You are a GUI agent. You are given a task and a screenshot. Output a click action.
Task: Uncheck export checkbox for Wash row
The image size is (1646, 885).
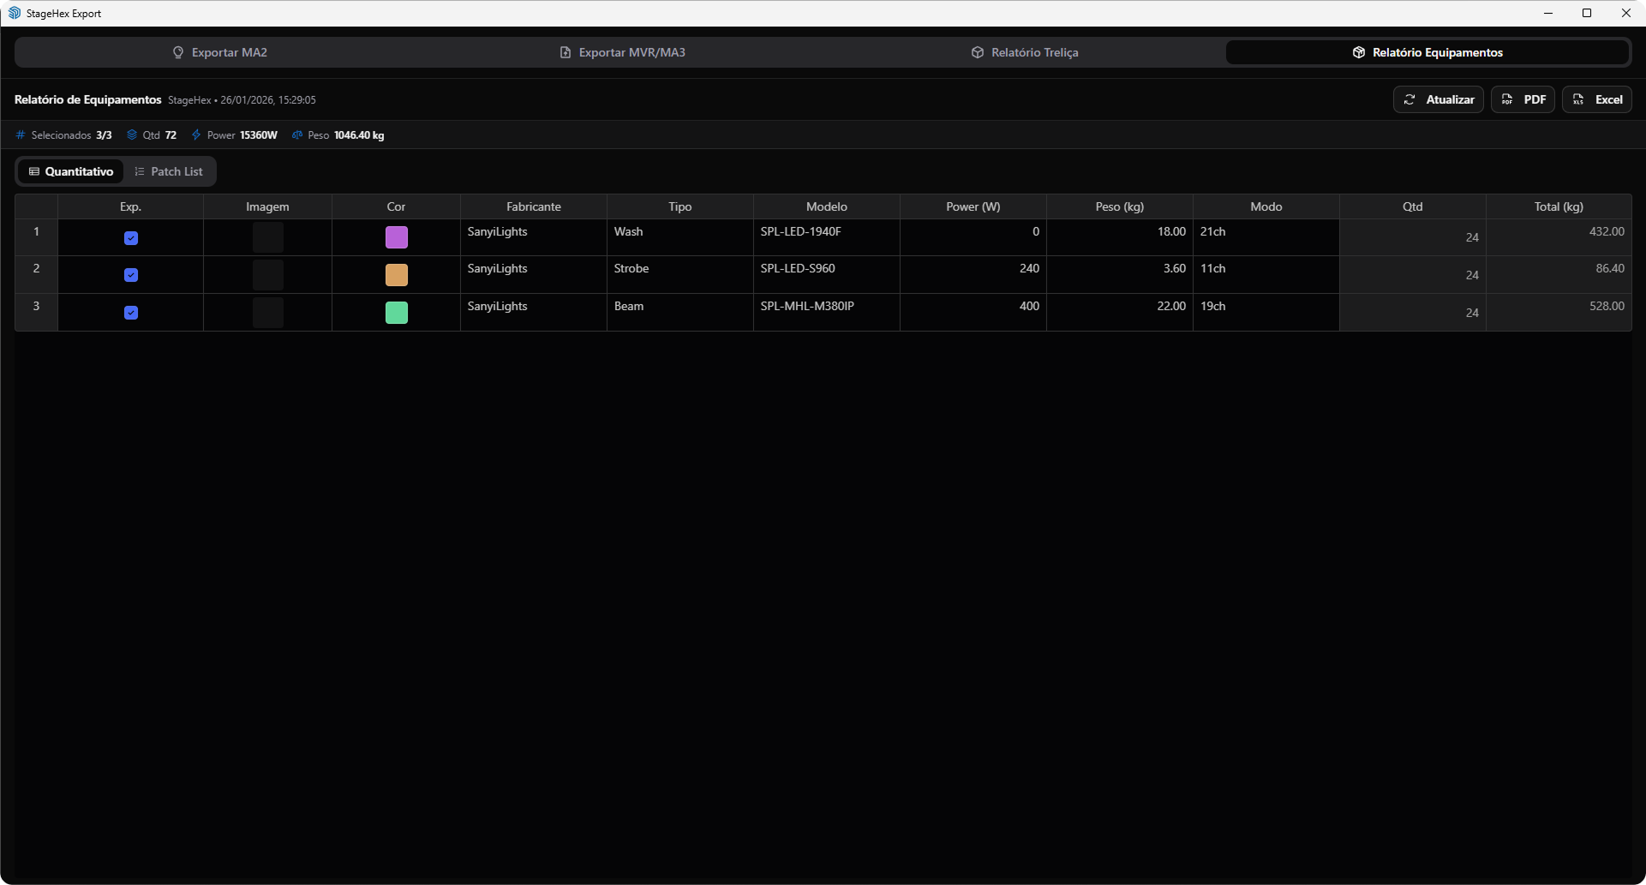coord(131,238)
